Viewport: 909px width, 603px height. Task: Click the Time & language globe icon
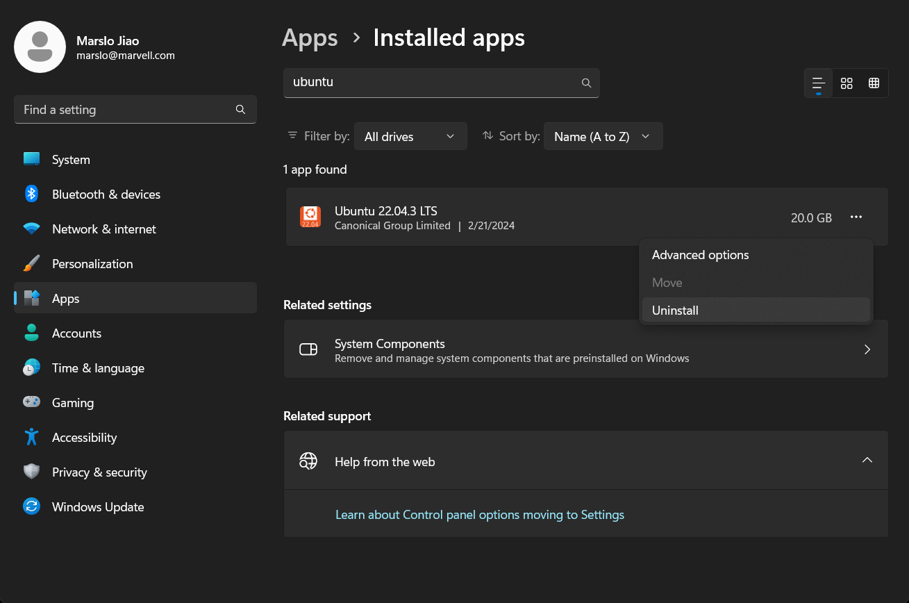pos(31,367)
